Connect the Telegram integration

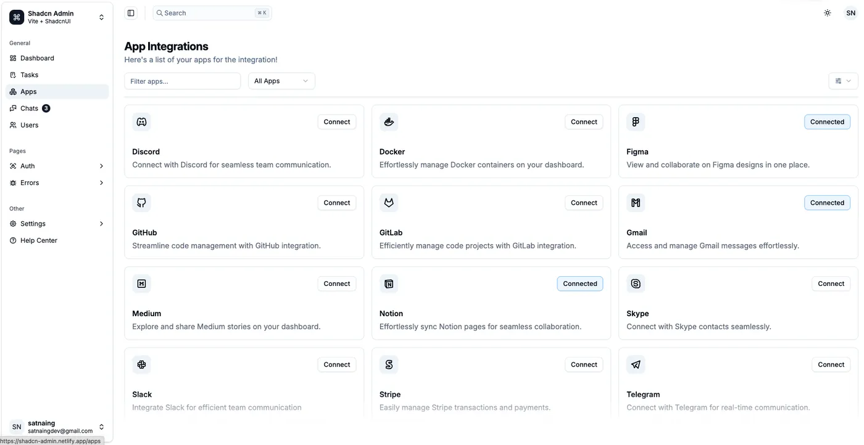point(831,365)
